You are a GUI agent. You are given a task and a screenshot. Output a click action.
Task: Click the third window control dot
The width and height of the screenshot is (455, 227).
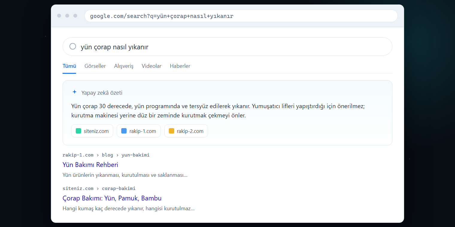click(75, 16)
